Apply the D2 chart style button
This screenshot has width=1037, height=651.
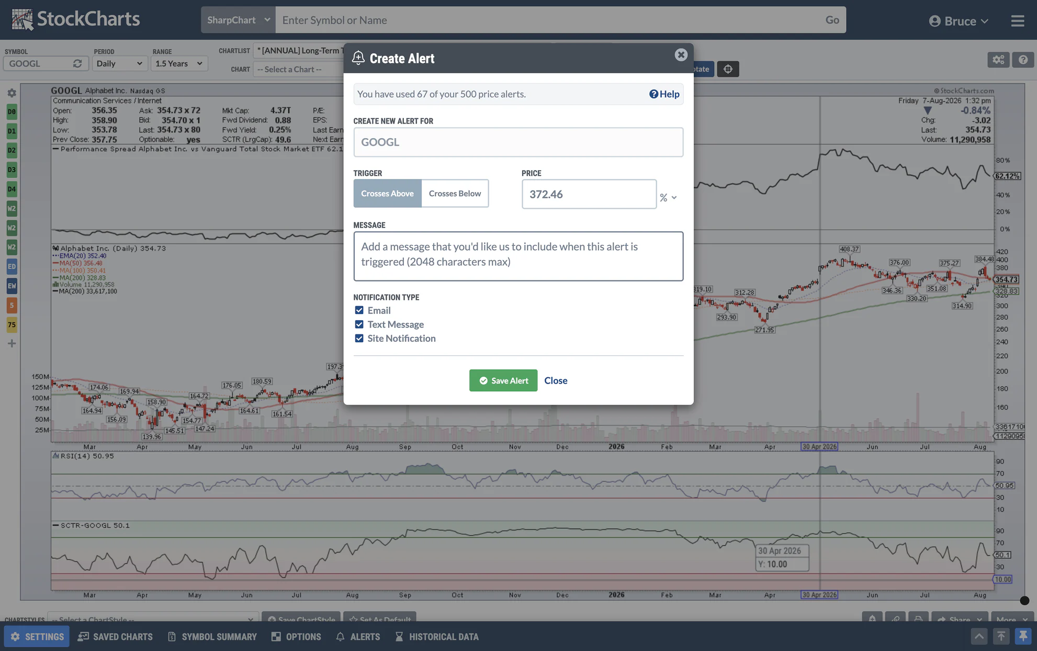[x=12, y=150]
